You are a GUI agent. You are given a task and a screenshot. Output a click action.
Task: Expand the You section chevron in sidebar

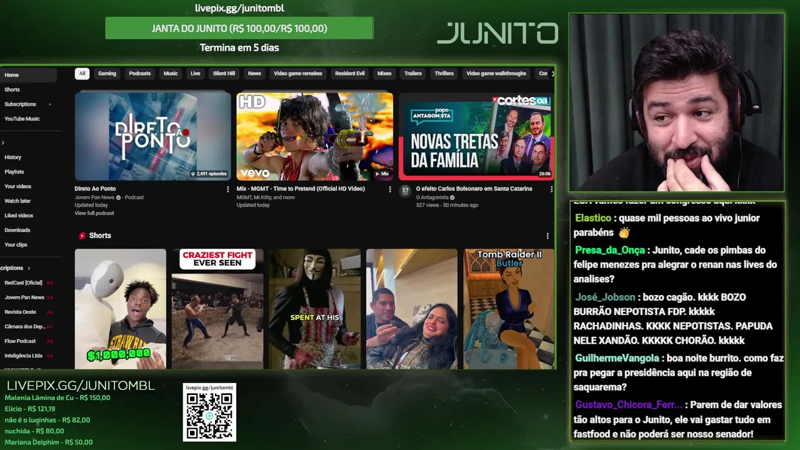point(2,143)
